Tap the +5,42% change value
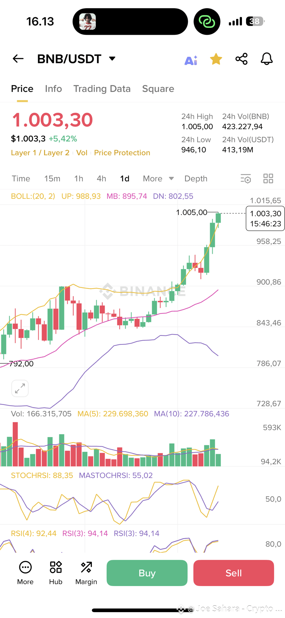The image size is (285, 618). click(63, 139)
